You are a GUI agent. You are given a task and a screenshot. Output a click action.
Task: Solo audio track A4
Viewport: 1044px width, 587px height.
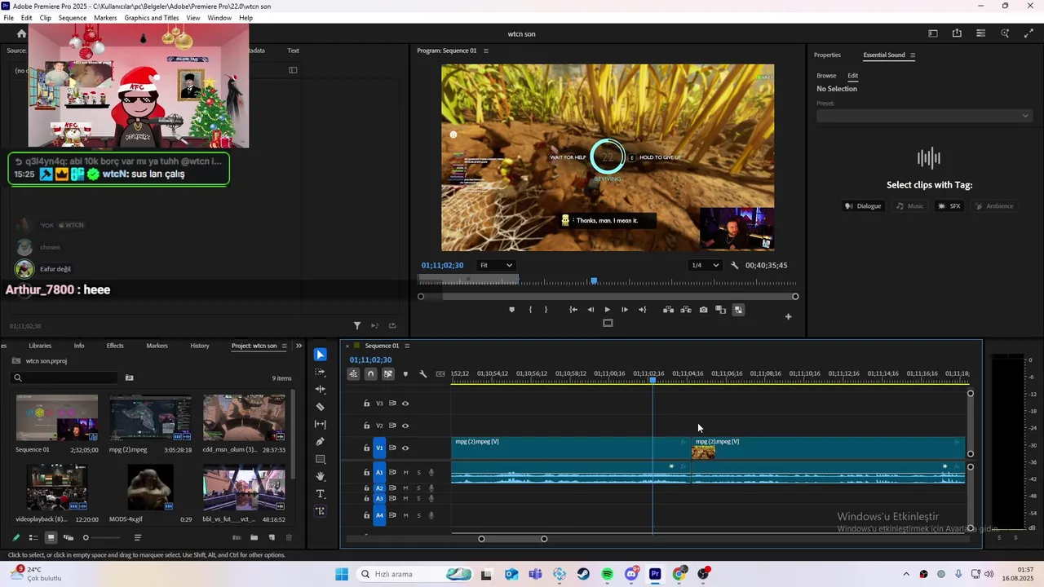pos(419,515)
